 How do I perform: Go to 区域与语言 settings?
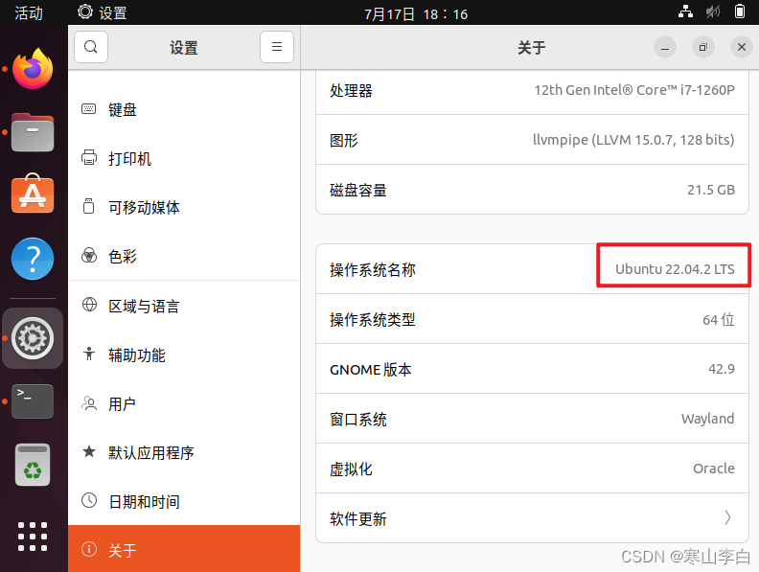pos(184,306)
